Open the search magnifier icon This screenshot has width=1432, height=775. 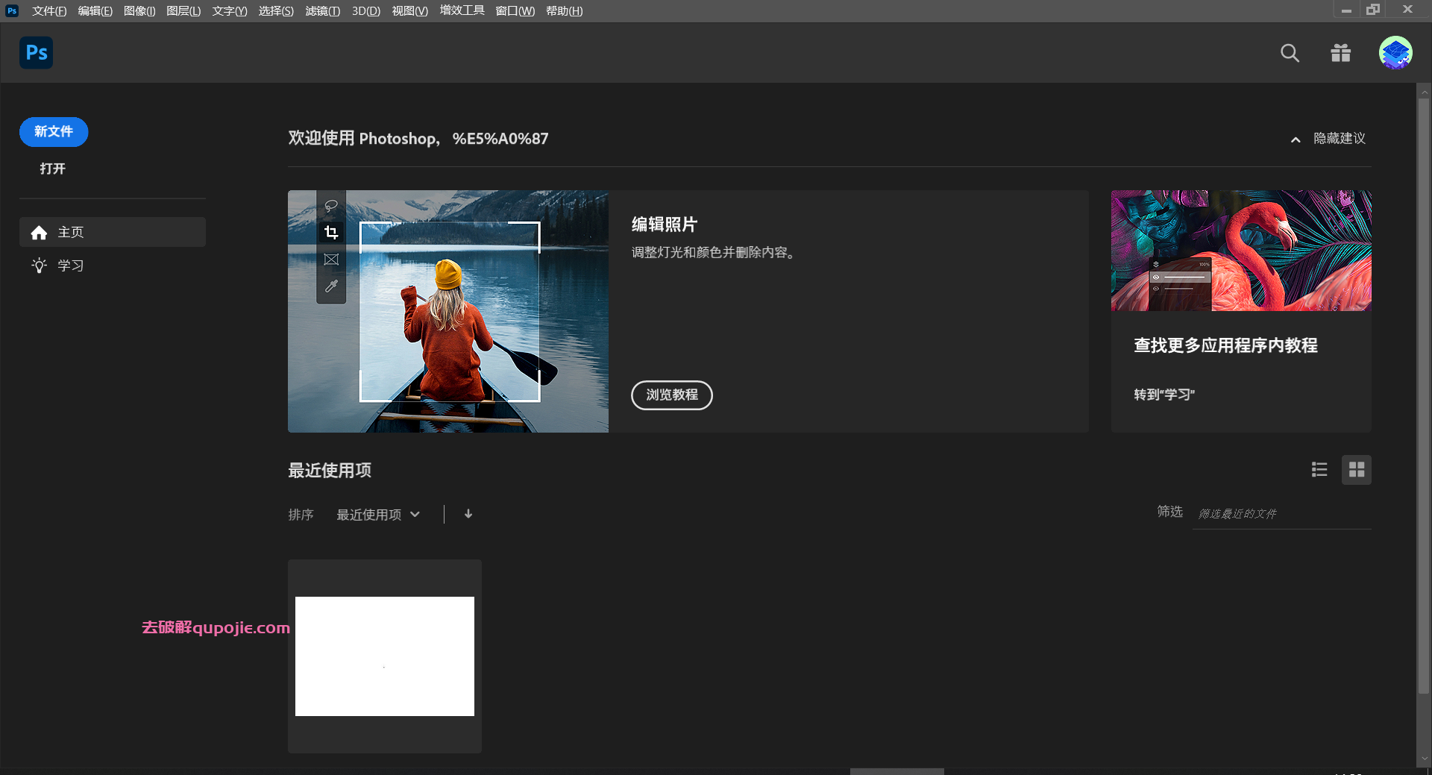[x=1290, y=53]
